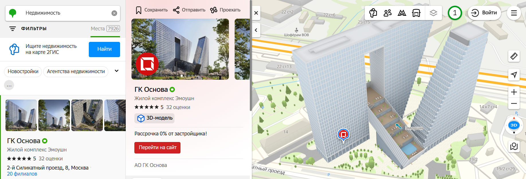
Task: Open the real estate map mode icon
Action: 373,13
